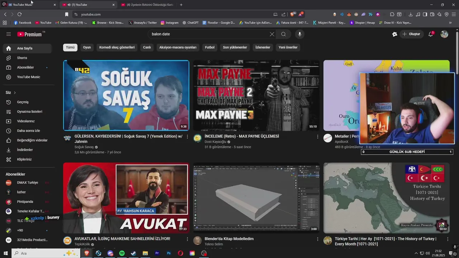Open Brave Shields lion icon
Viewport: 459px width, 258px height.
pyautogui.click(x=293, y=14)
